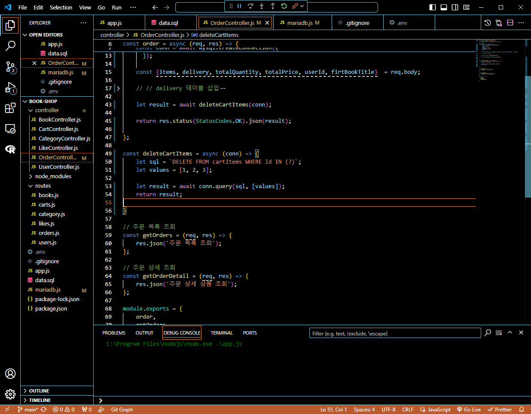Screen dimensions: 531x414
Task: Open the Run menu
Action: (116, 7)
